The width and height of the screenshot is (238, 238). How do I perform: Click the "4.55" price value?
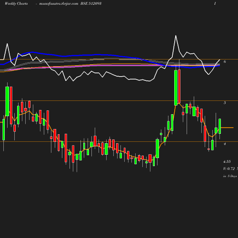click(227, 161)
